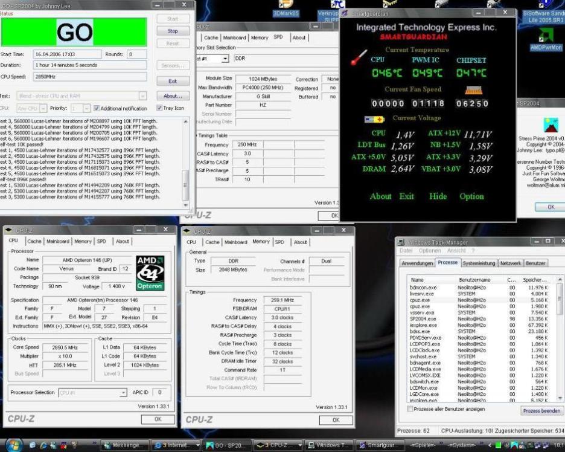Switch to Systemleistung tab in Task-Manager
Image resolution: width=565 pixels, height=452 pixels.
(x=479, y=263)
